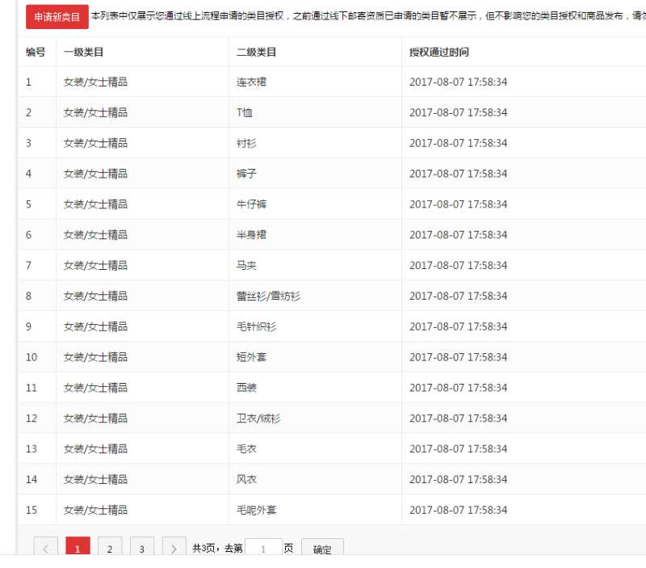The height and width of the screenshot is (568, 646).
Task: Confirm page jump with 确定 button
Action: click(x=322, y=548)
